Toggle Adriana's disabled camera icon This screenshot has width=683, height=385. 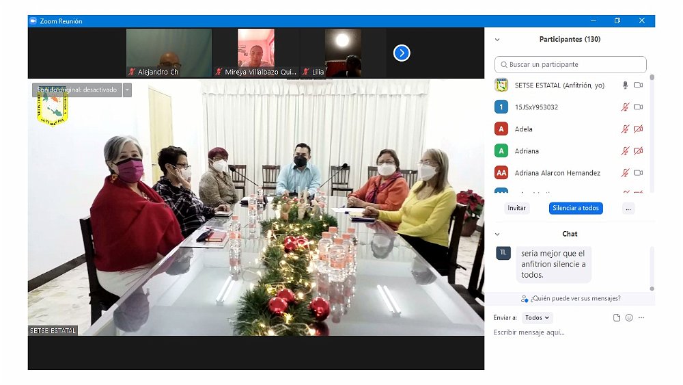638,151
